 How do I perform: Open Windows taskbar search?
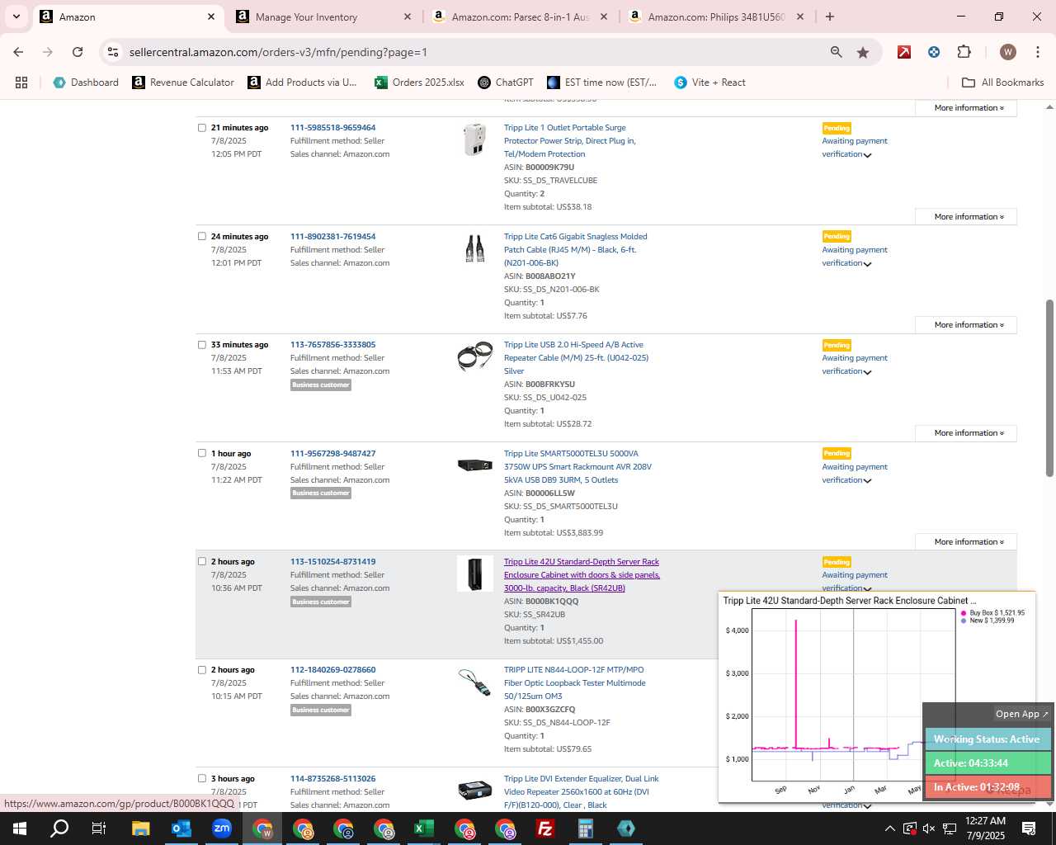click(x=59, y=828)
